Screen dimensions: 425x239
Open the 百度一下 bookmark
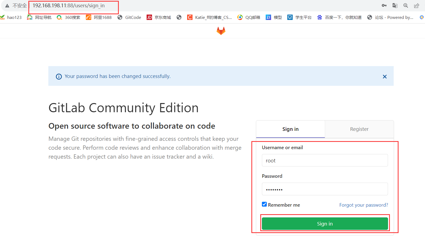(x=339, y=17)
